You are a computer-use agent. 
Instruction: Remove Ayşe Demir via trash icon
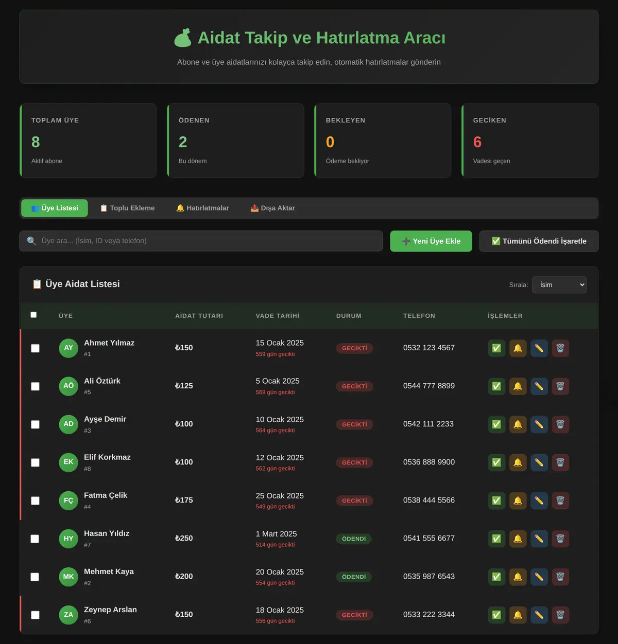coord(560,424)
